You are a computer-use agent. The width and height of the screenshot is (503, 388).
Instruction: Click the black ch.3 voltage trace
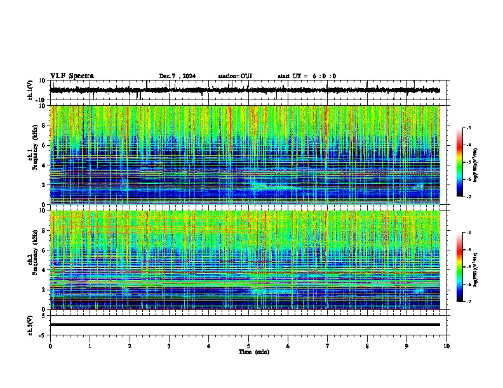point(245,325)
